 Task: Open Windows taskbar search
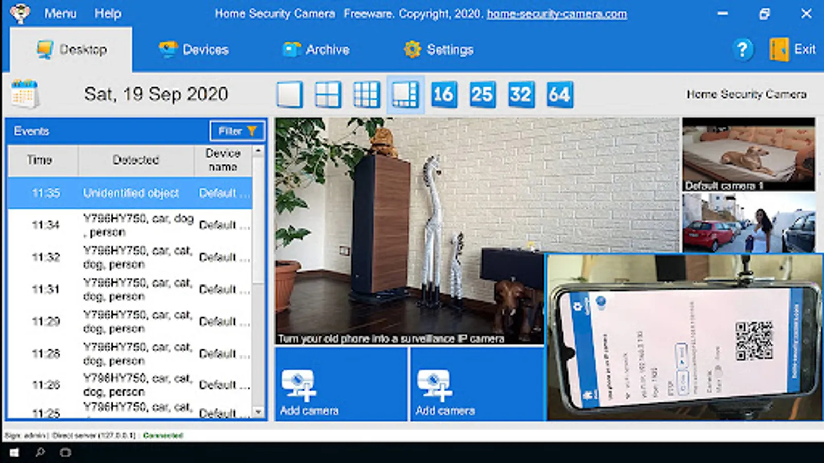[x=40, y=453]
